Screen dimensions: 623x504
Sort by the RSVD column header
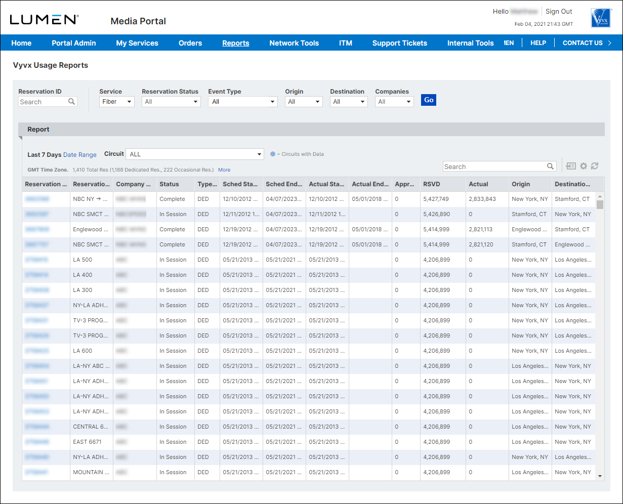(x=443, y=184)
